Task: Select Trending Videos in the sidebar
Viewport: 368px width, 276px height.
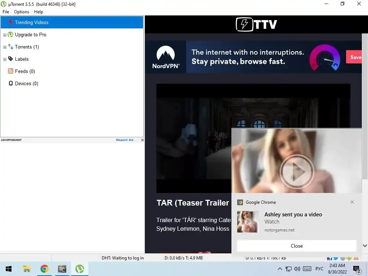Action: click(x=72, y=22)
